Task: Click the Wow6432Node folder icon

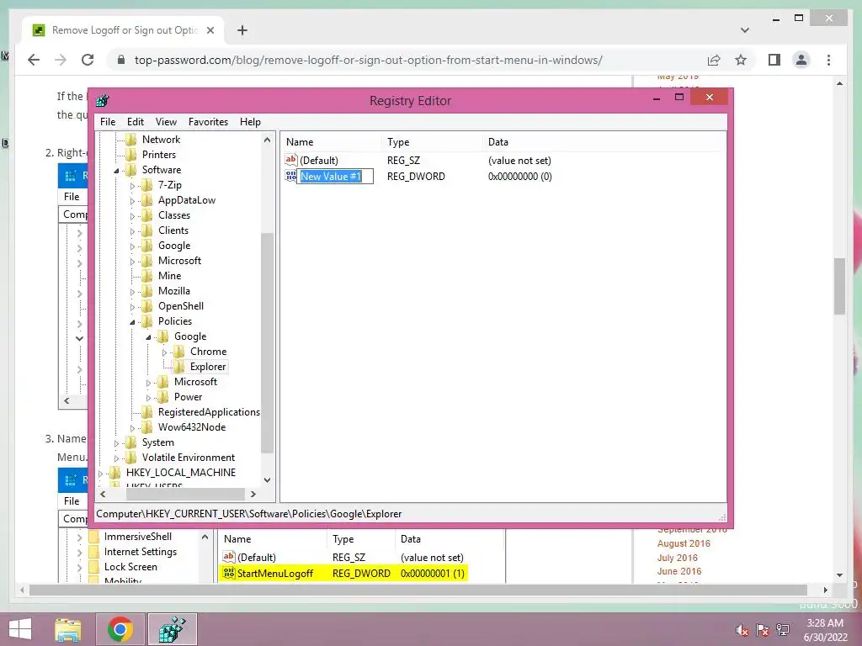Action: [147, 426]
